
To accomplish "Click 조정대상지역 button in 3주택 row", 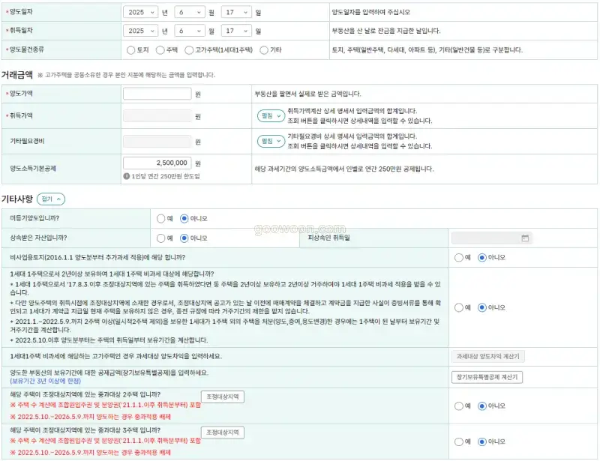I will click(x=222, y=433).
